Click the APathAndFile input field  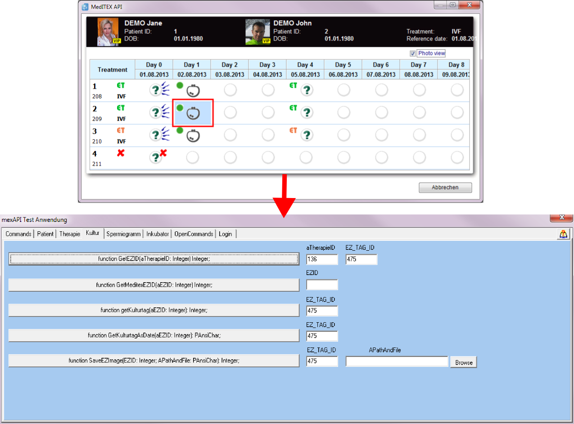[397, 361]
